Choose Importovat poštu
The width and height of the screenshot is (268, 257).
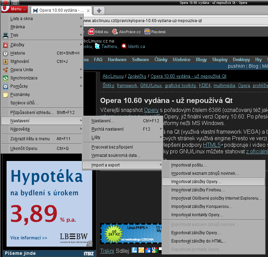213,165
